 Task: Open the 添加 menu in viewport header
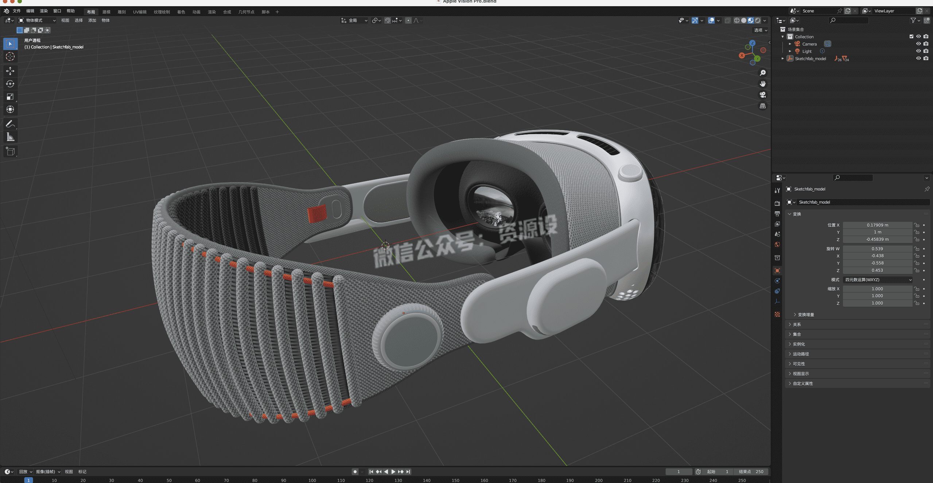[x=92, y=20]
